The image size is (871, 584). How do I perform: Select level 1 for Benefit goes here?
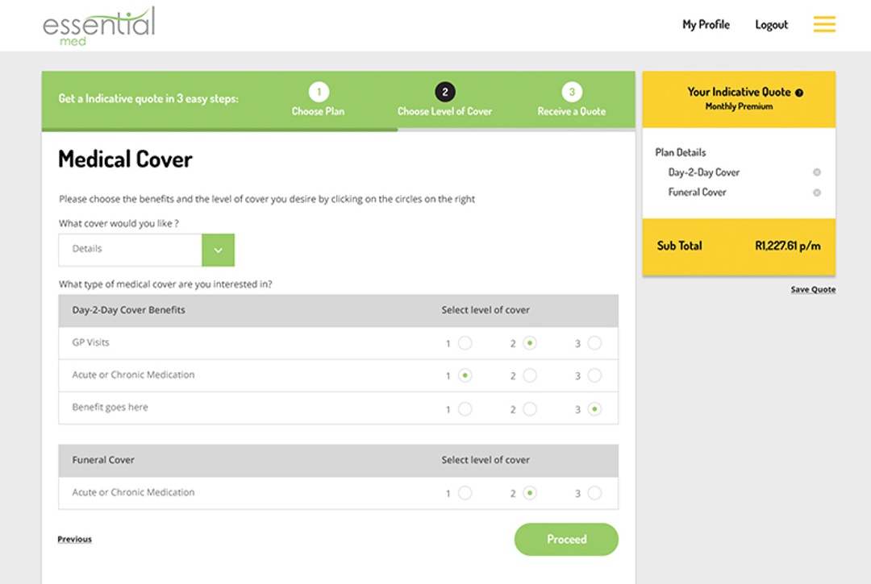465,409
